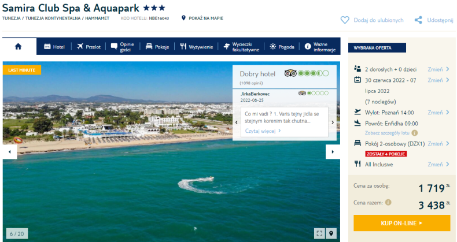Open Pokaż na mapie link
Screen dimensions: 457x242
[206, 18]
